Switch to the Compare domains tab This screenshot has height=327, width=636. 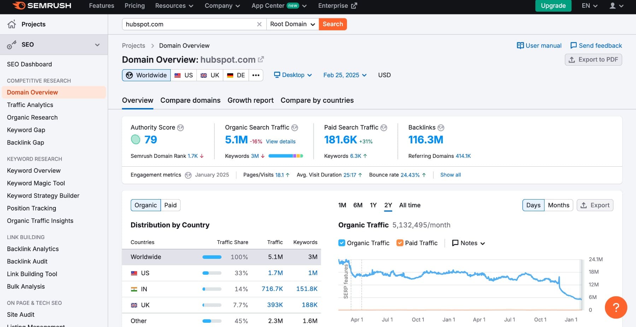pos(190,100)
